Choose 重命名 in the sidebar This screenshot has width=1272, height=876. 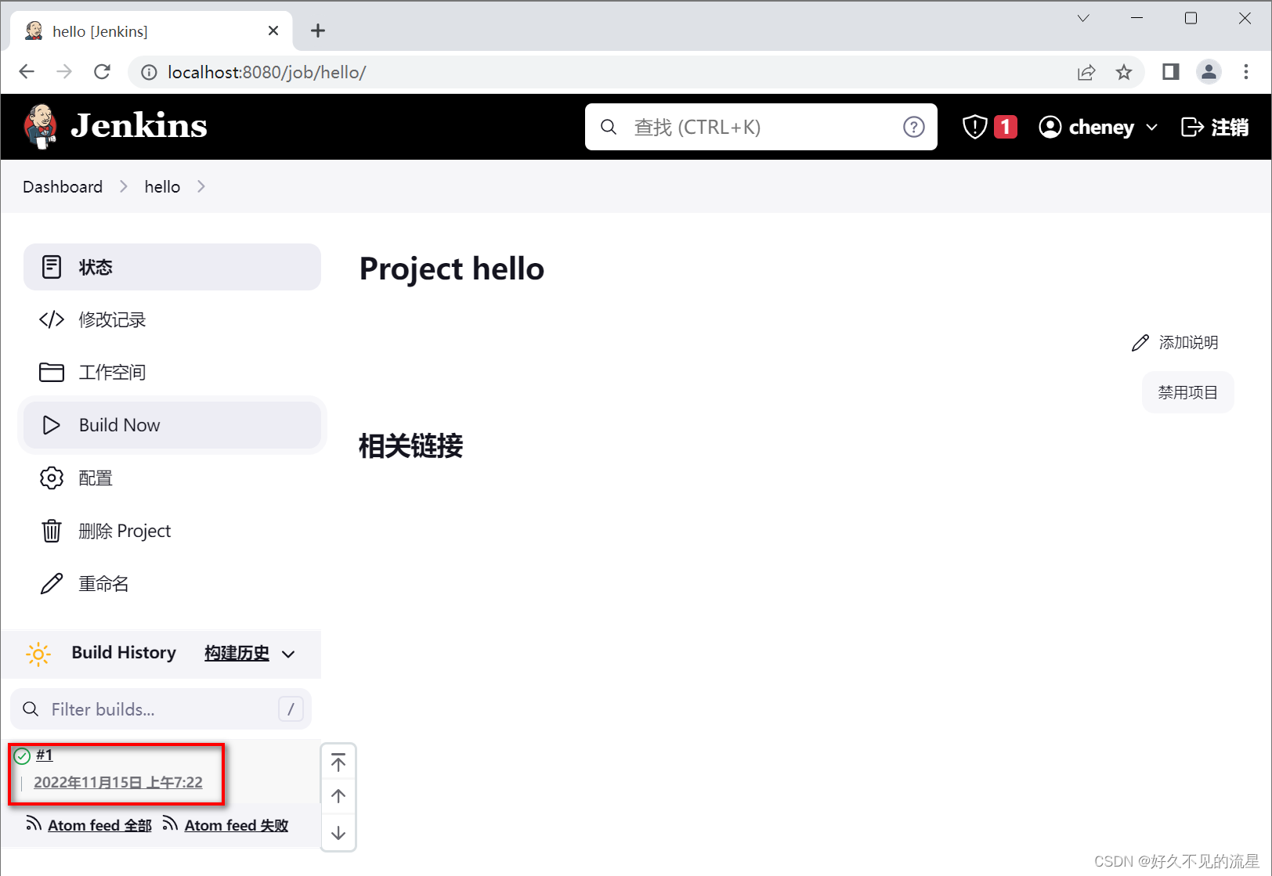point(172,583)
